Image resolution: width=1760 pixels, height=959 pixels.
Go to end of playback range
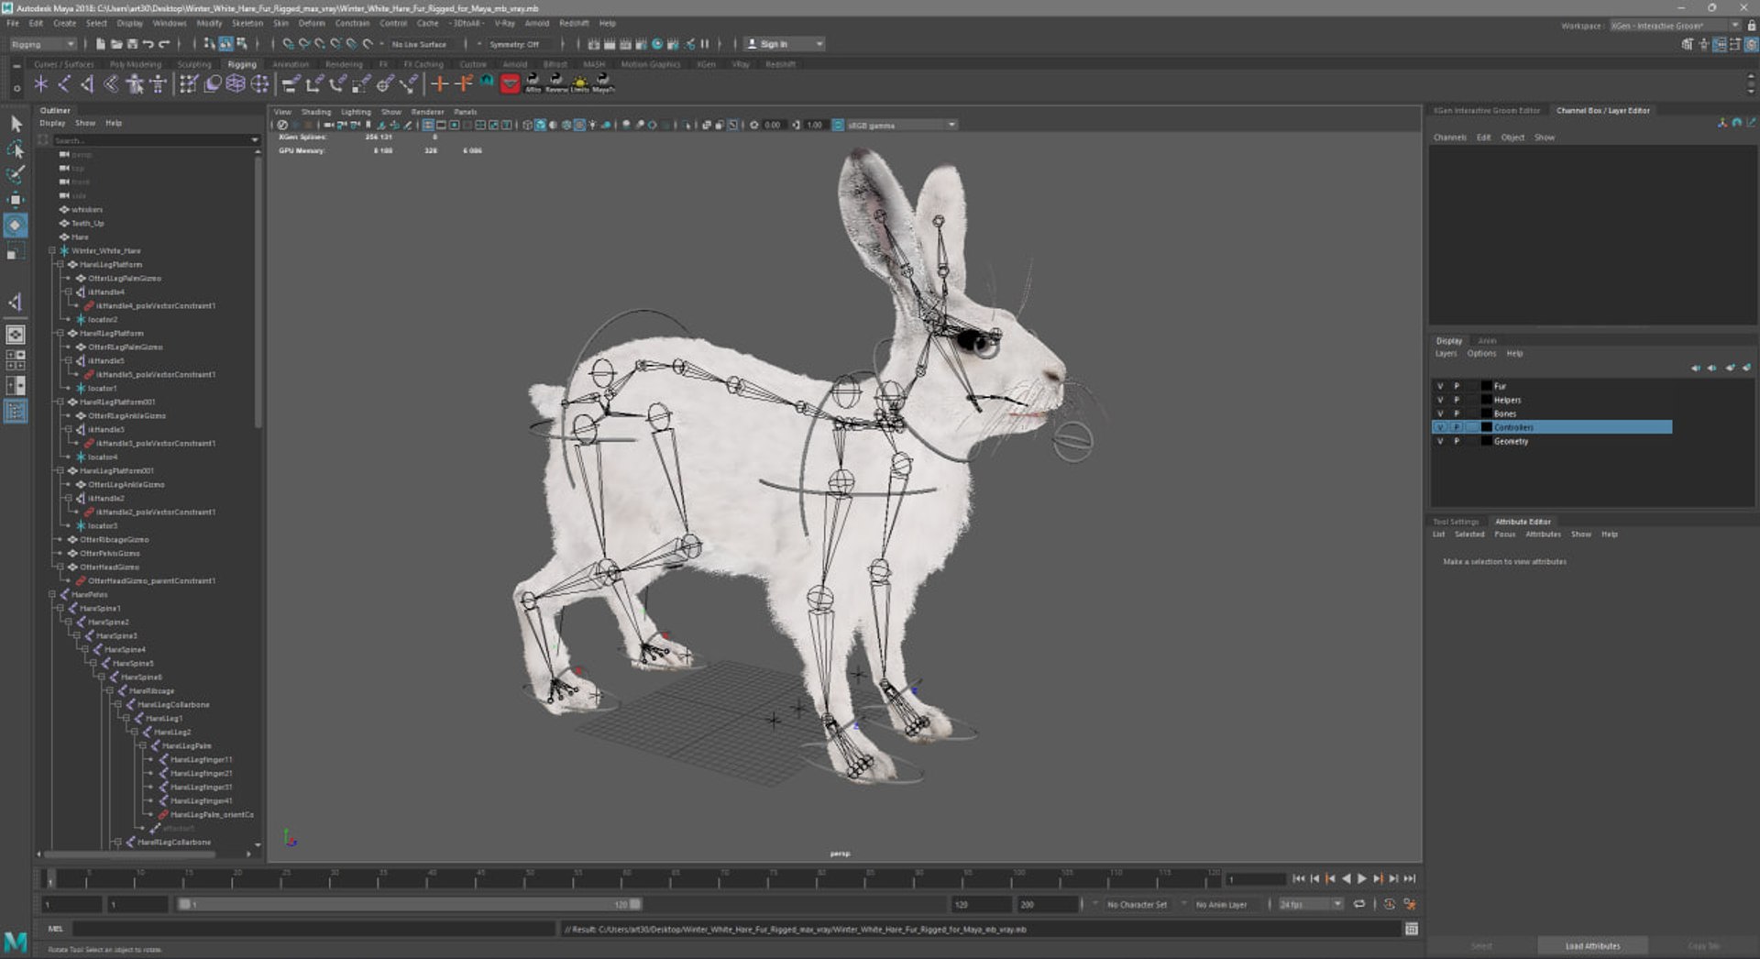[1410, 878]
